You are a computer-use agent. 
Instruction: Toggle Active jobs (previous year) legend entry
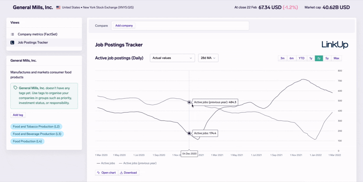(138, 163)
